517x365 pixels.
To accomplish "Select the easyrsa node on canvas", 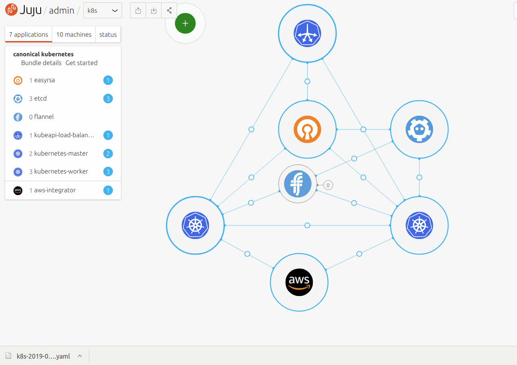I will (x=307, y=129).
